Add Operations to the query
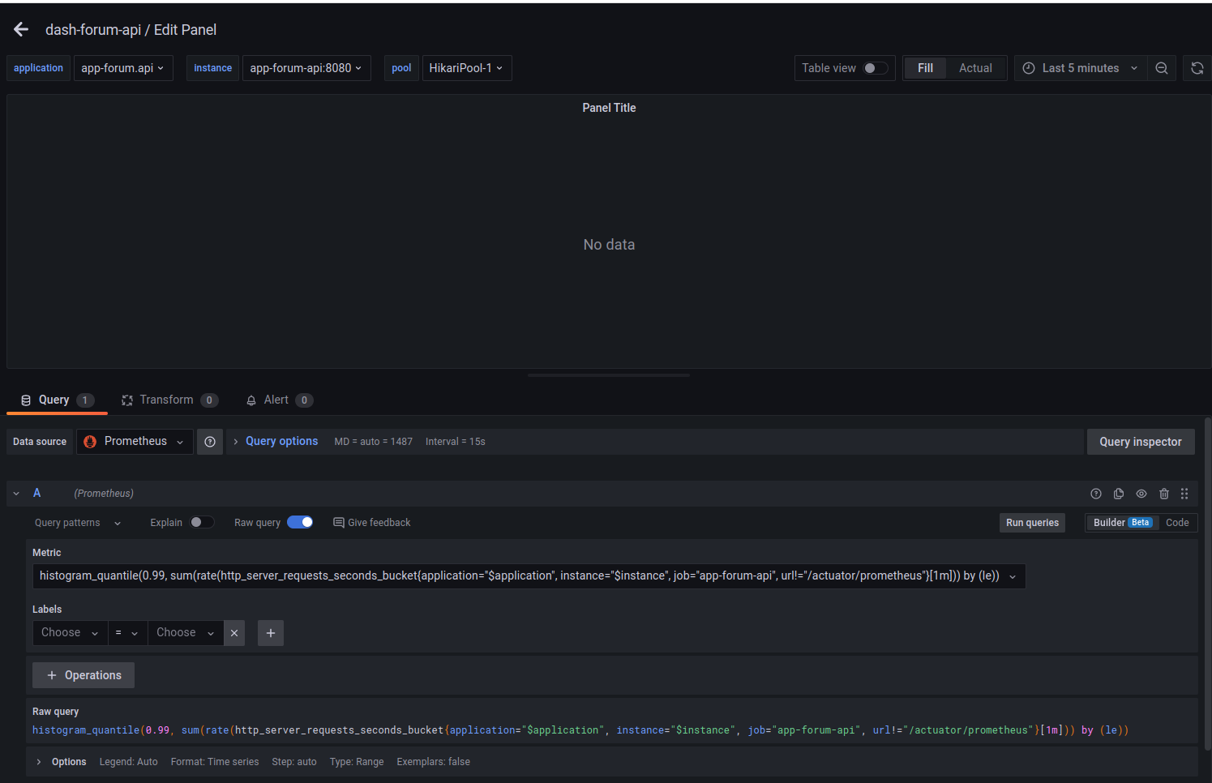Viewport: 1212px width, 783px height. [x=84, y=675]
